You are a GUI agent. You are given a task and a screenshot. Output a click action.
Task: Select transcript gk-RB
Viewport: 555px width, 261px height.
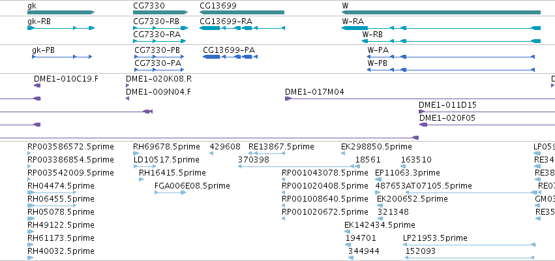[61, 28]
